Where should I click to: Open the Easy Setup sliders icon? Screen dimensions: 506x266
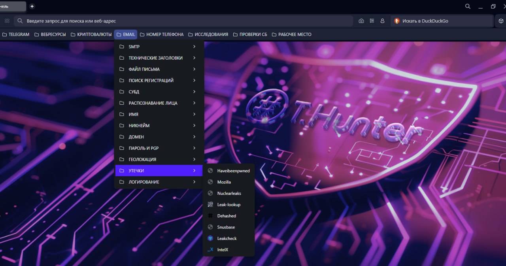click(372, 21)
